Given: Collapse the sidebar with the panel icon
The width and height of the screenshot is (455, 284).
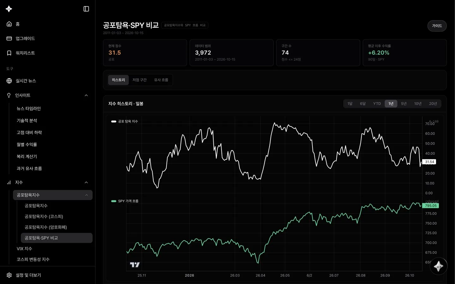Looking at the screenshot, I should point(86,9).
